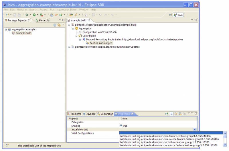Close the Package Explorer view tab
The image size is (229, 151).
pos(29,20)
